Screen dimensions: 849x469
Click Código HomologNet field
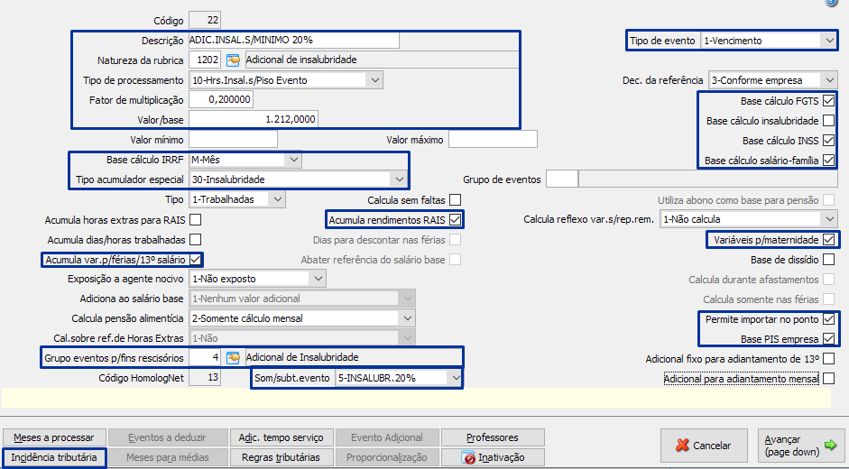point(205,378)
